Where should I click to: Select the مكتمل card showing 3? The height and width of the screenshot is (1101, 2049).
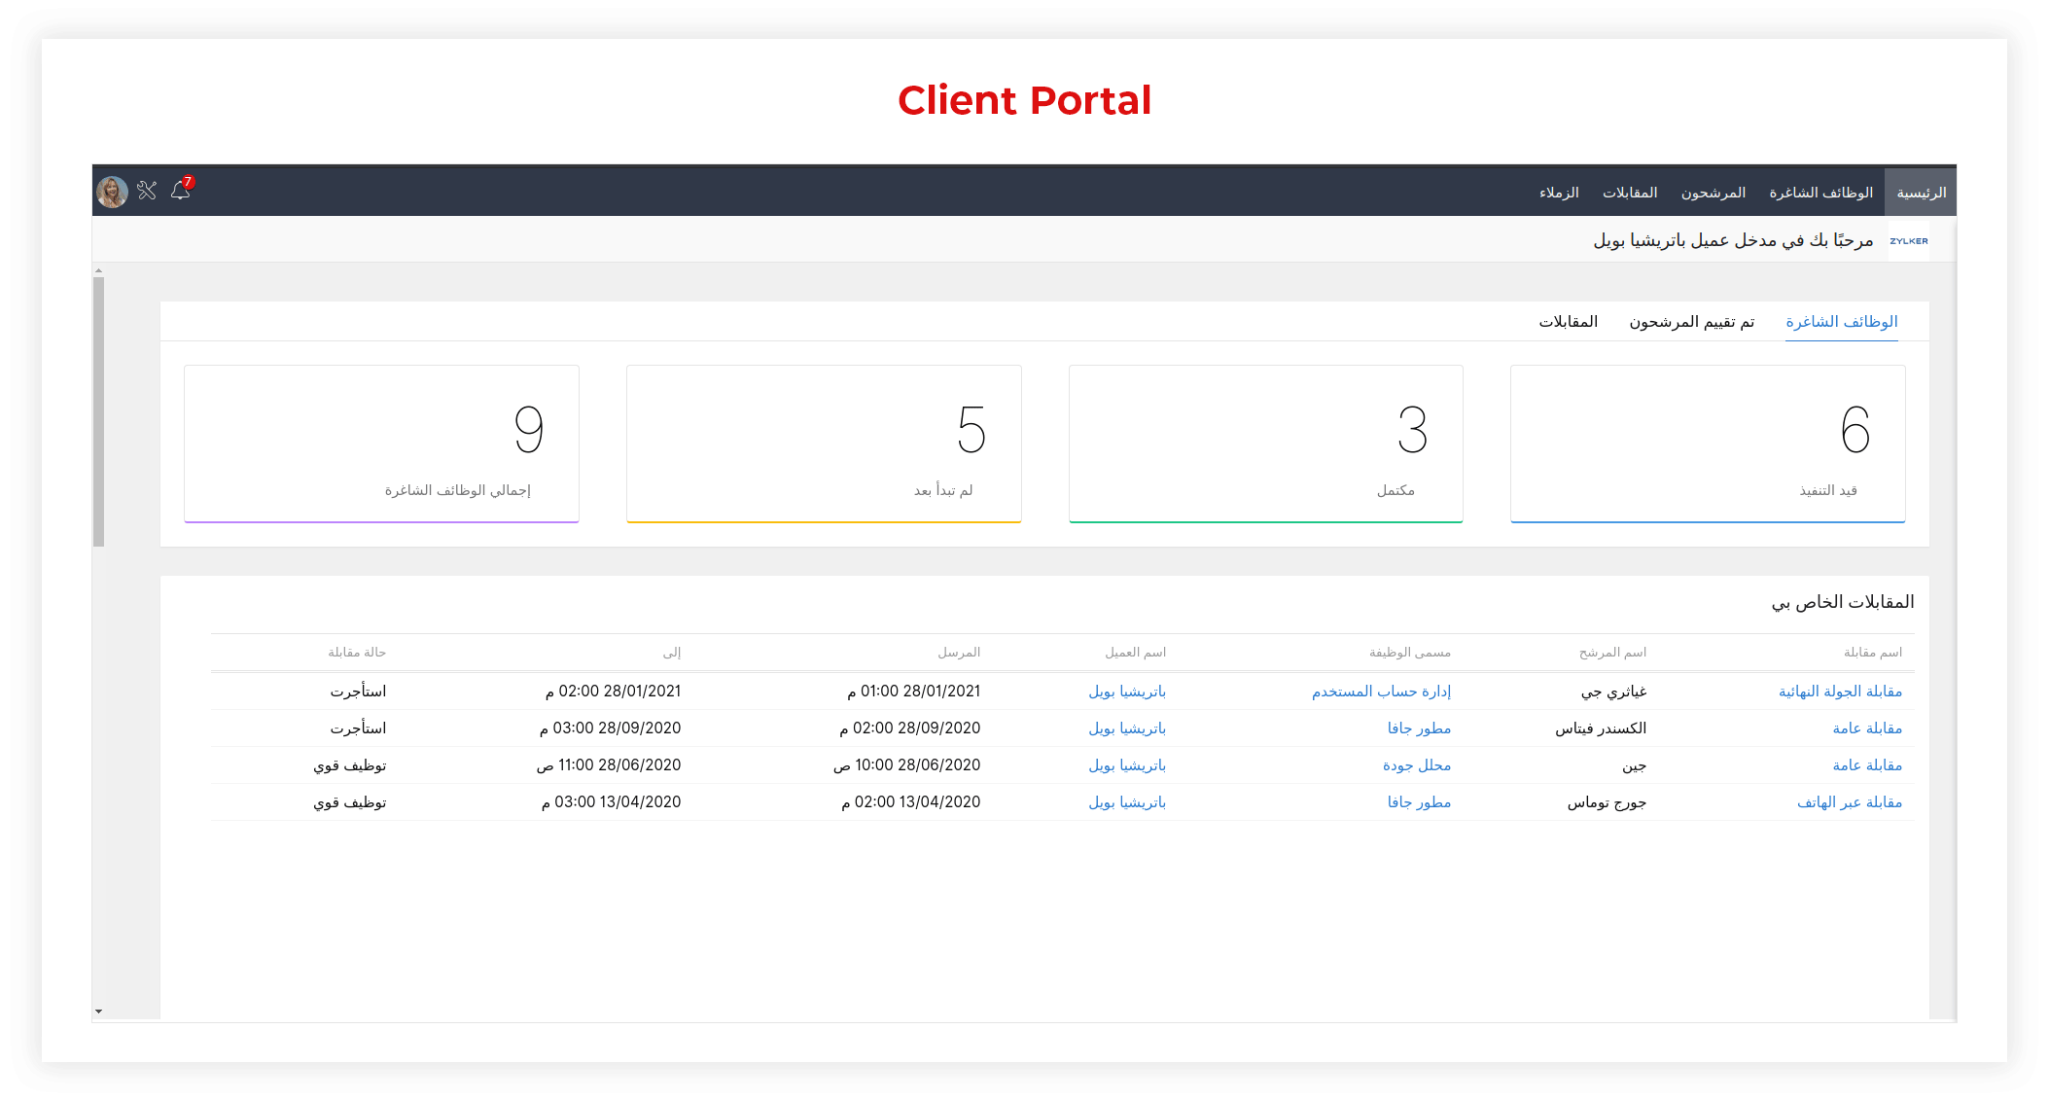pyautogui.click(x=1265, y=444)
